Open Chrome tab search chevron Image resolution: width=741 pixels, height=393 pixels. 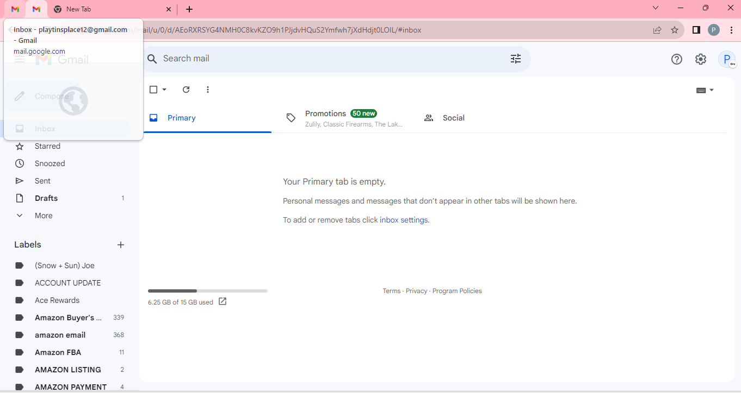(x=656, y=8)
